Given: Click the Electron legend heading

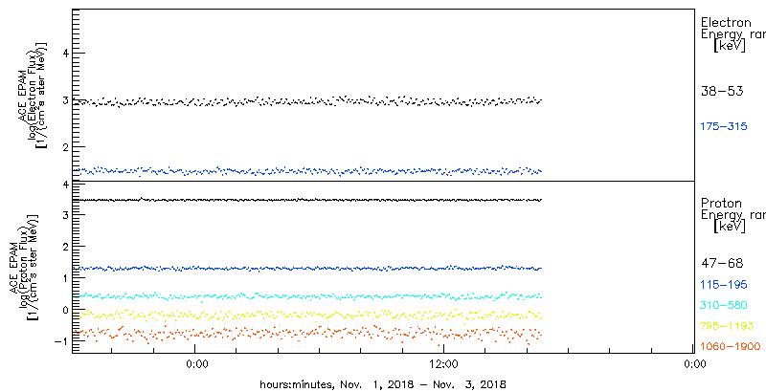Looking at the screenshot, I should [726, 22].
